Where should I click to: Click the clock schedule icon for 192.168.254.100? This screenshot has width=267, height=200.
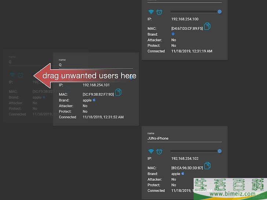(x=160, y=12)
